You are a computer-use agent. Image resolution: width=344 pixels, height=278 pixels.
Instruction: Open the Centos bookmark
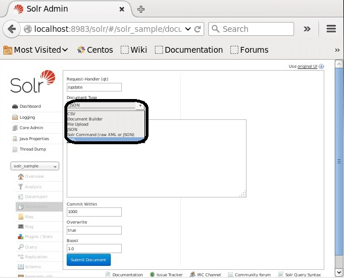pyautogui.click(x=95, y=50)
